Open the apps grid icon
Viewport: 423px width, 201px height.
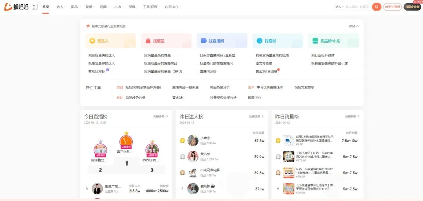coord(34,7)
